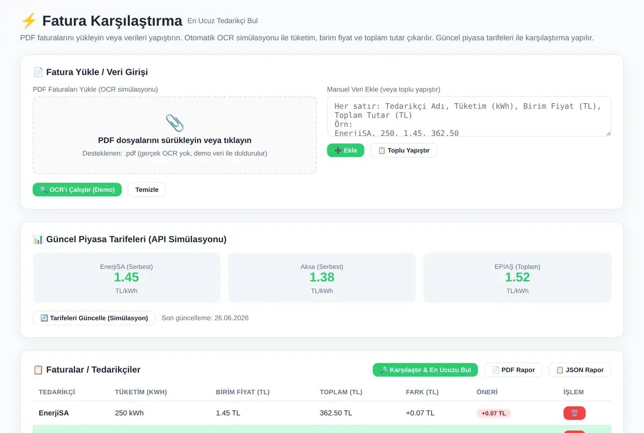Click the ÖNERİ column header
Screen dimensions: 644x433
point(487,392)
